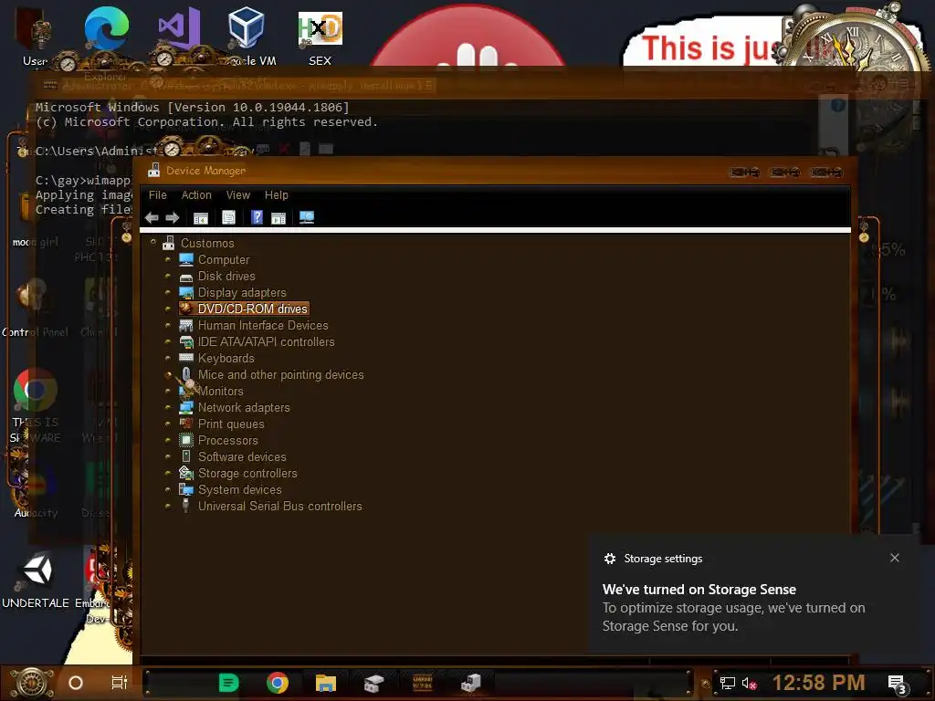
Task: Expand the Disk drives category
Action: click(168, 276)
